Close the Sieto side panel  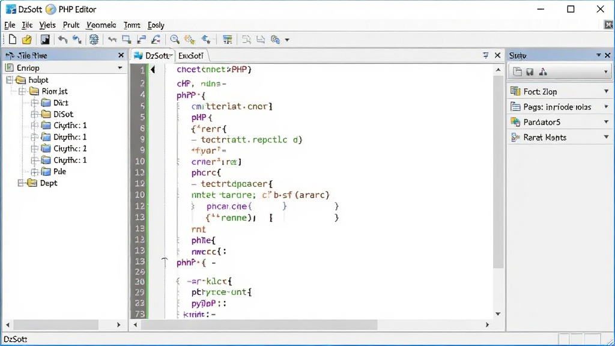608,55
